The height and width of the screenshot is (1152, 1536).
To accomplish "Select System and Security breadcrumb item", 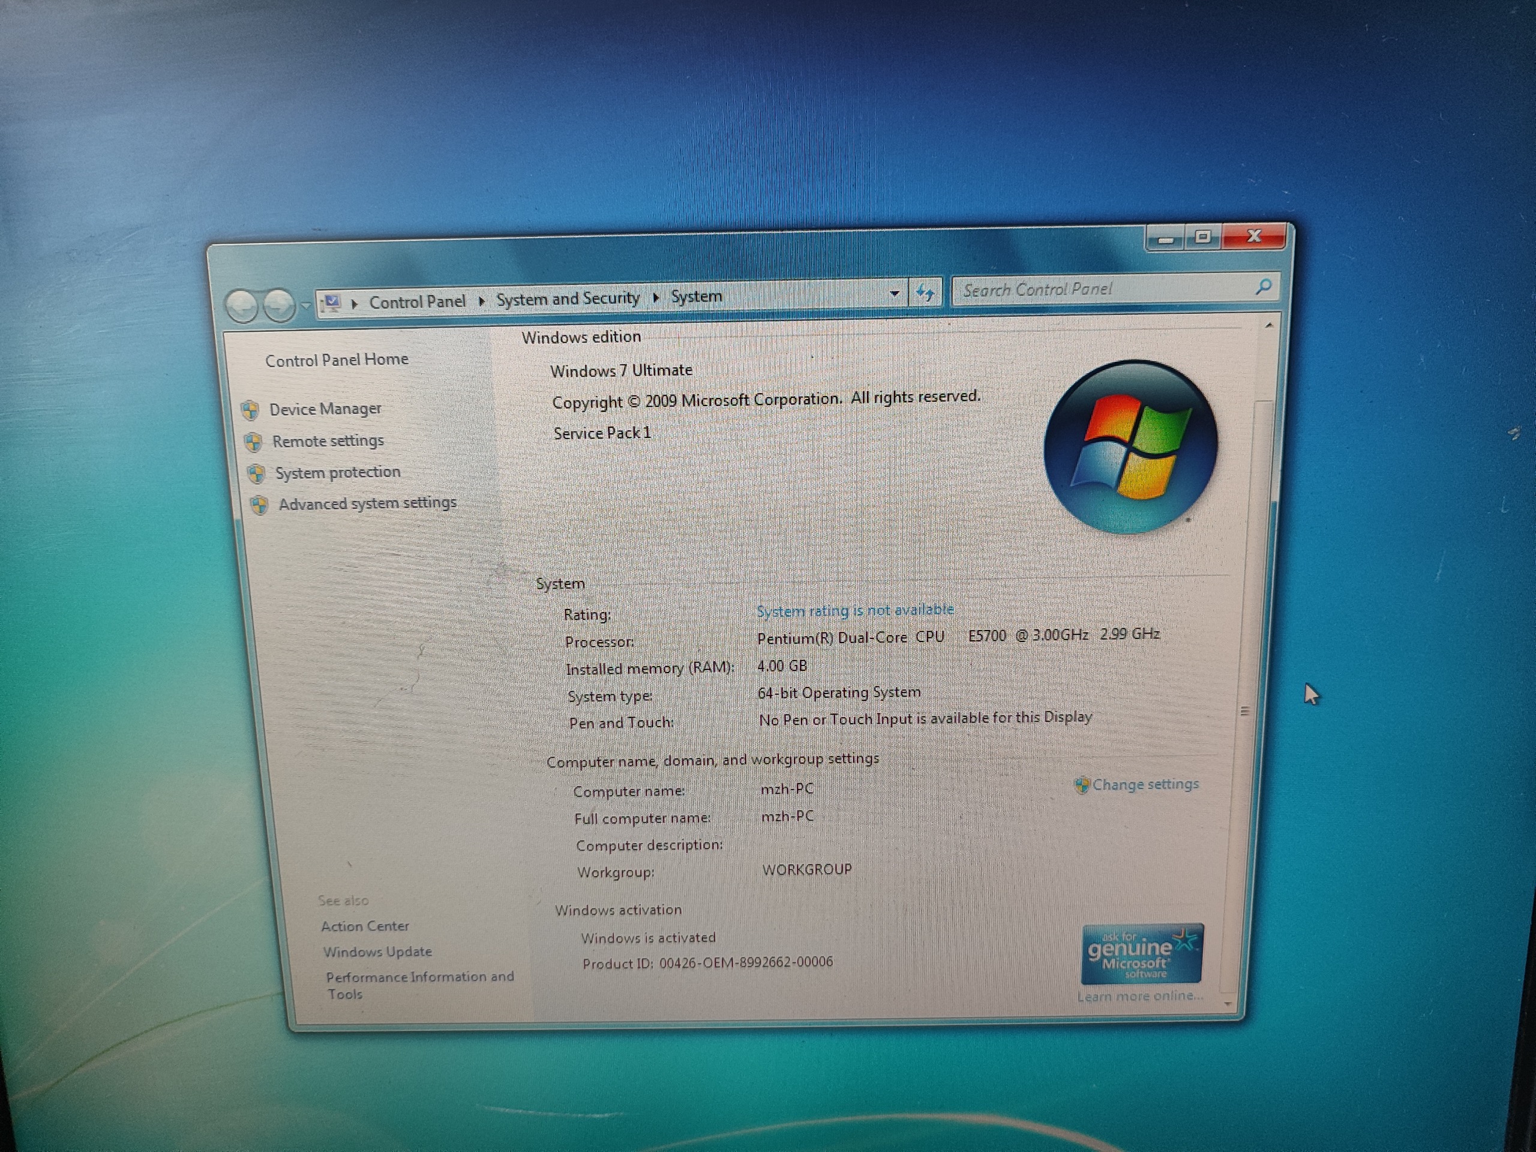I will [568, 299].
